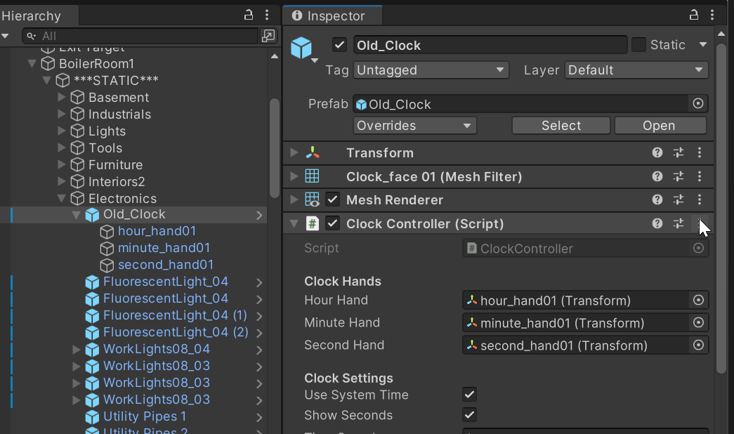Click the Hierarchy vertical scrollbar thumb
Image resolution: width=734 pixels, height=434 pixels.
pyautogui.click(x=275, y=148)
